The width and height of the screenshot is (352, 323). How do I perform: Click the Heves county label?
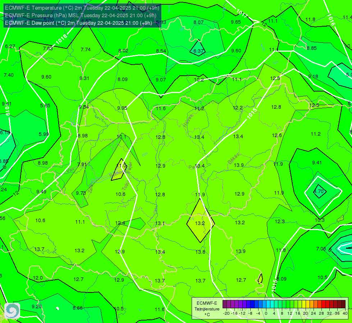tap(188, 121)
